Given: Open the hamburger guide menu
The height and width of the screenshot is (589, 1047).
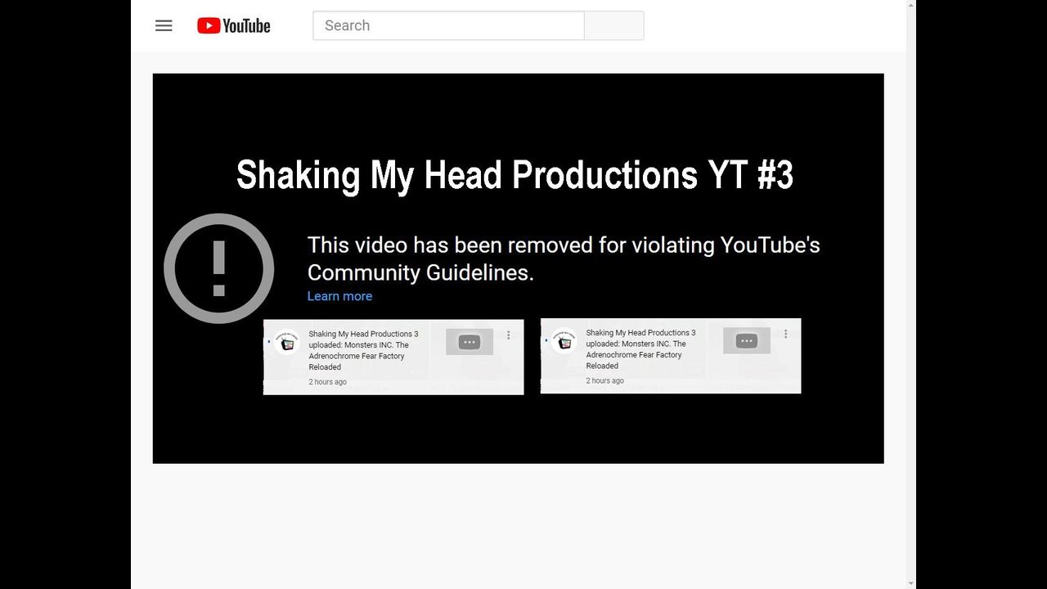Looking at the screenshot, I should 164,25.
